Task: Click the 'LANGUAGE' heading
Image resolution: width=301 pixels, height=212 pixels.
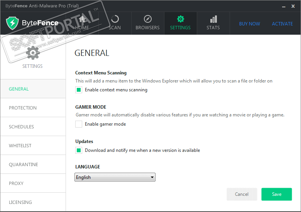Action: point(88,167)
